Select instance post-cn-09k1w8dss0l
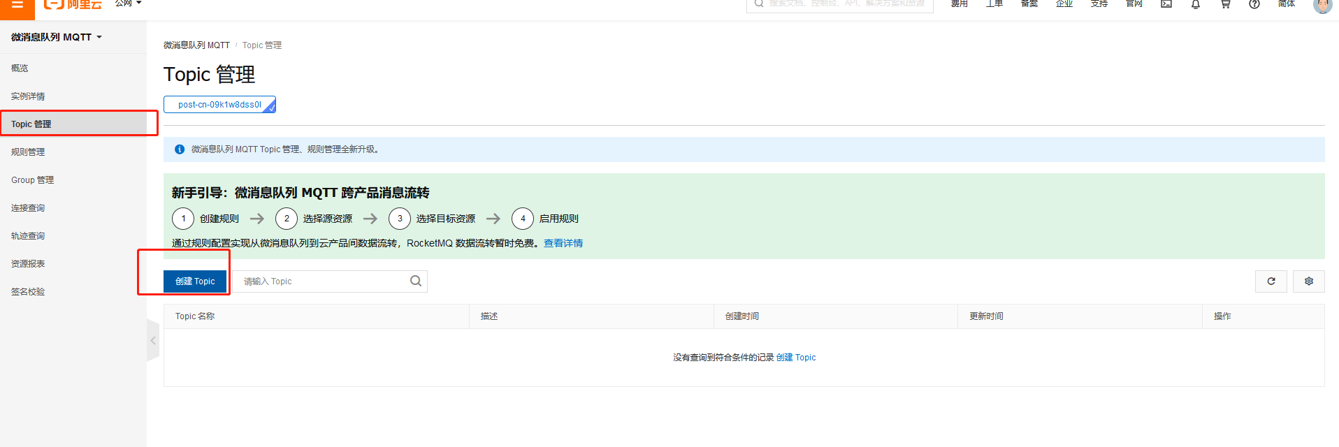The height and width of the screenshot is (447, 1339). tap(219, 105)
